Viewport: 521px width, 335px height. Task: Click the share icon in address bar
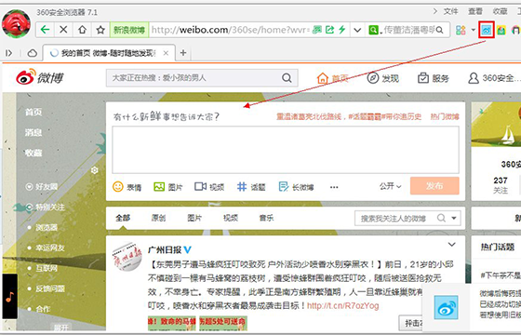point(329,30)
